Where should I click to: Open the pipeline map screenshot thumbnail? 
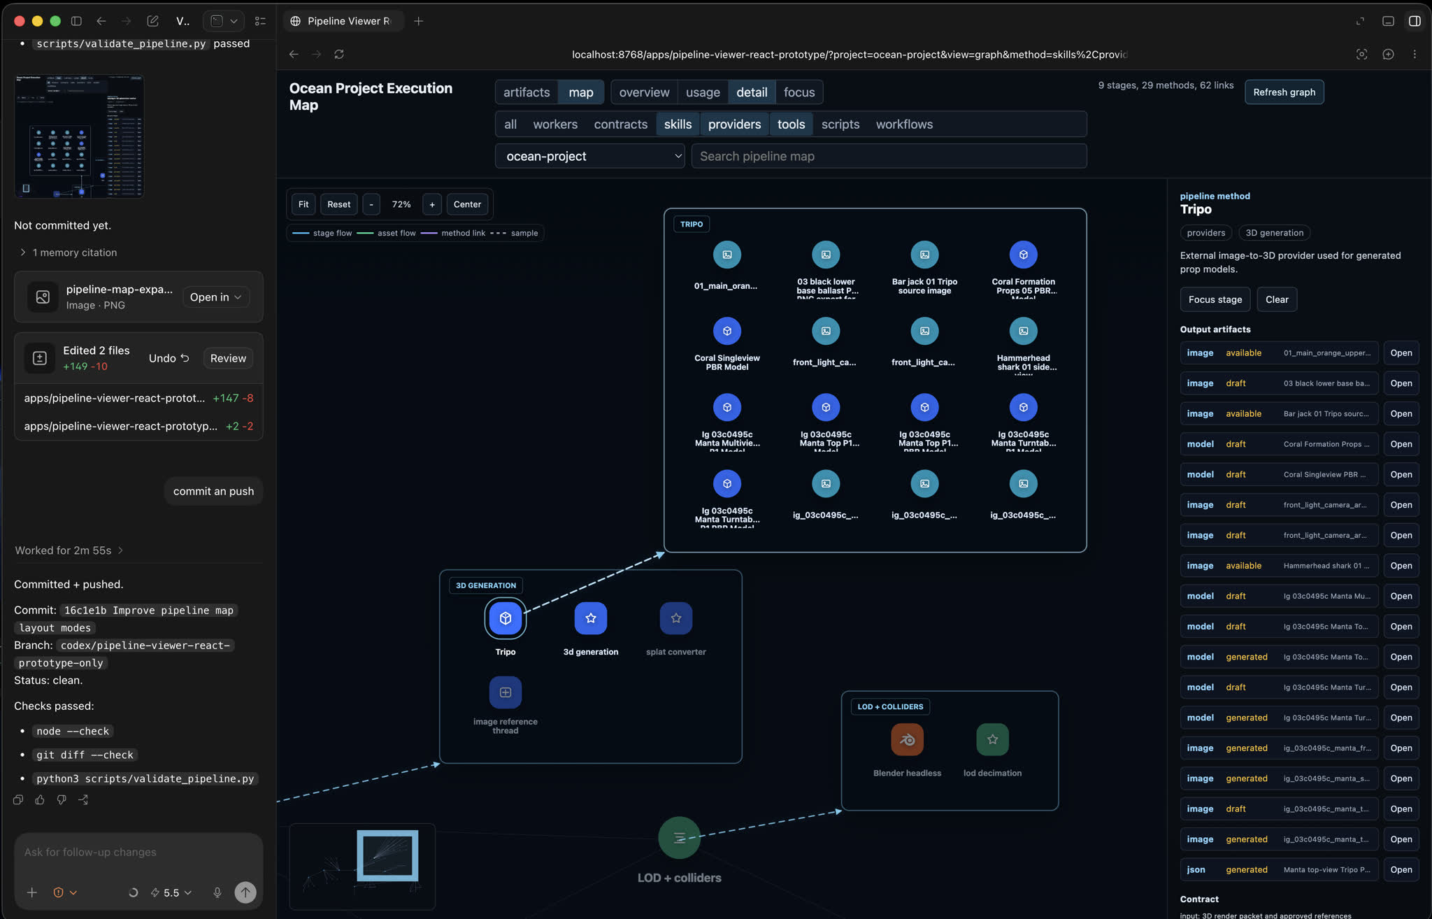point(78,136)
